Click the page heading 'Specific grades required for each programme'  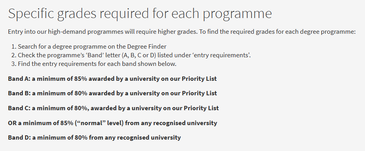[x=140, y=13]
